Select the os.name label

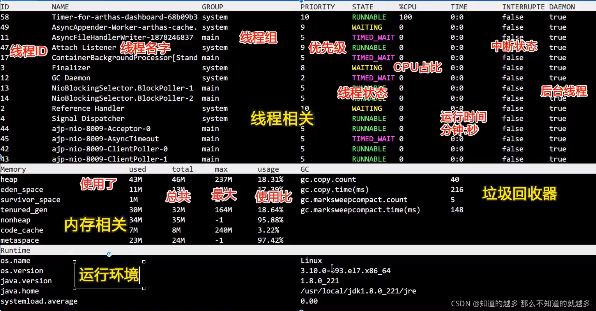(x=15, y=261)
